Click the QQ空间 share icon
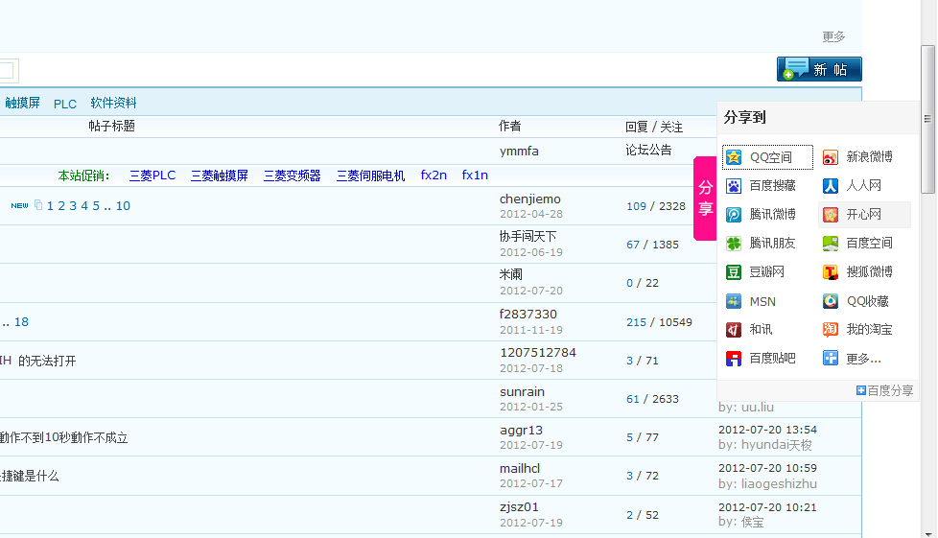Screen dimensions: 938x538 734,157
